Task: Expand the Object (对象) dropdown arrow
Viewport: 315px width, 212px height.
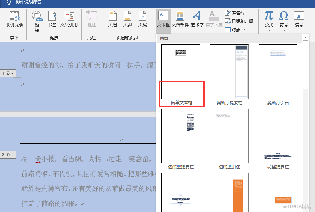Action: 245,30
